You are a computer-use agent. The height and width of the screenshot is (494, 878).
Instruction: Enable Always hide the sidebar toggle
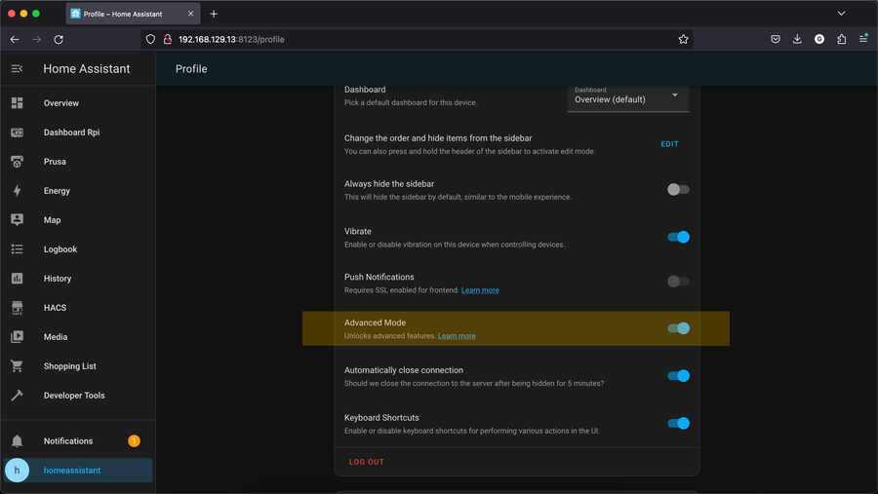pyautogui.click(x=678, y=190)
